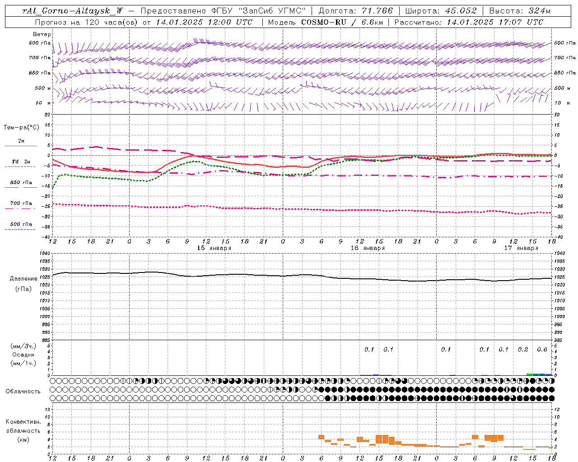This screenshot has height=462, width=578.
Task: Click the left 850 гПа wind level label
Action: click(40, 73)
